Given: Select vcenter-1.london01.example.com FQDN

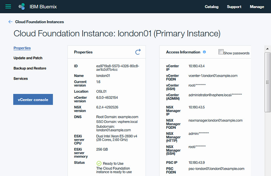Looking at the screenshot, I should [x=213, y=76].
